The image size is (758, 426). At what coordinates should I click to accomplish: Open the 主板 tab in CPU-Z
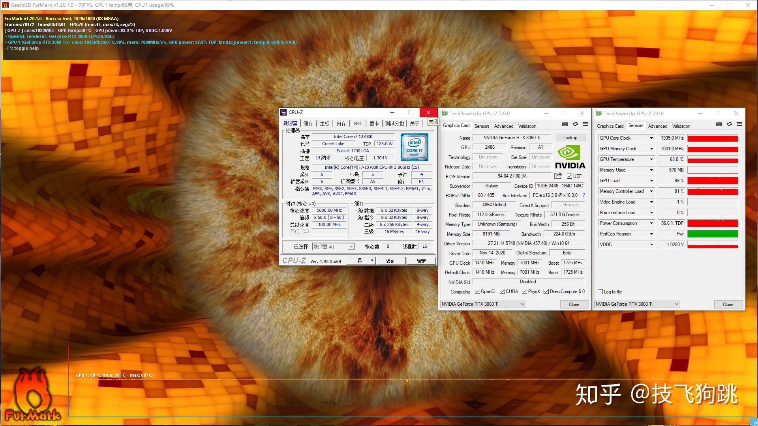coord(325,123)
